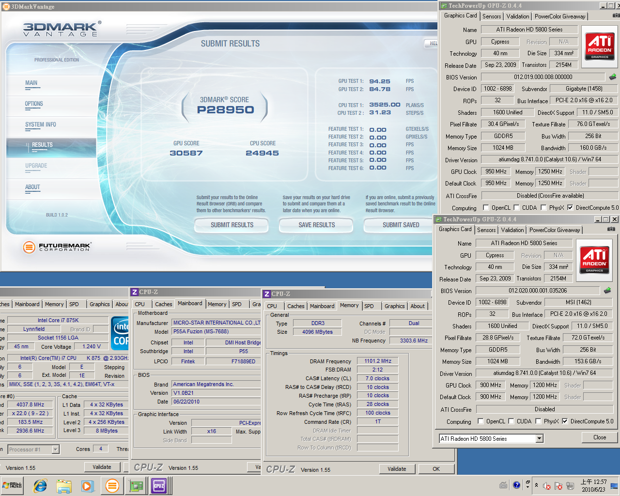This screenshot has width=620, height=496.
Task: Click SUBMIT RESULTS button in 3DMark Vantage
Action: [x=232, y=225]
